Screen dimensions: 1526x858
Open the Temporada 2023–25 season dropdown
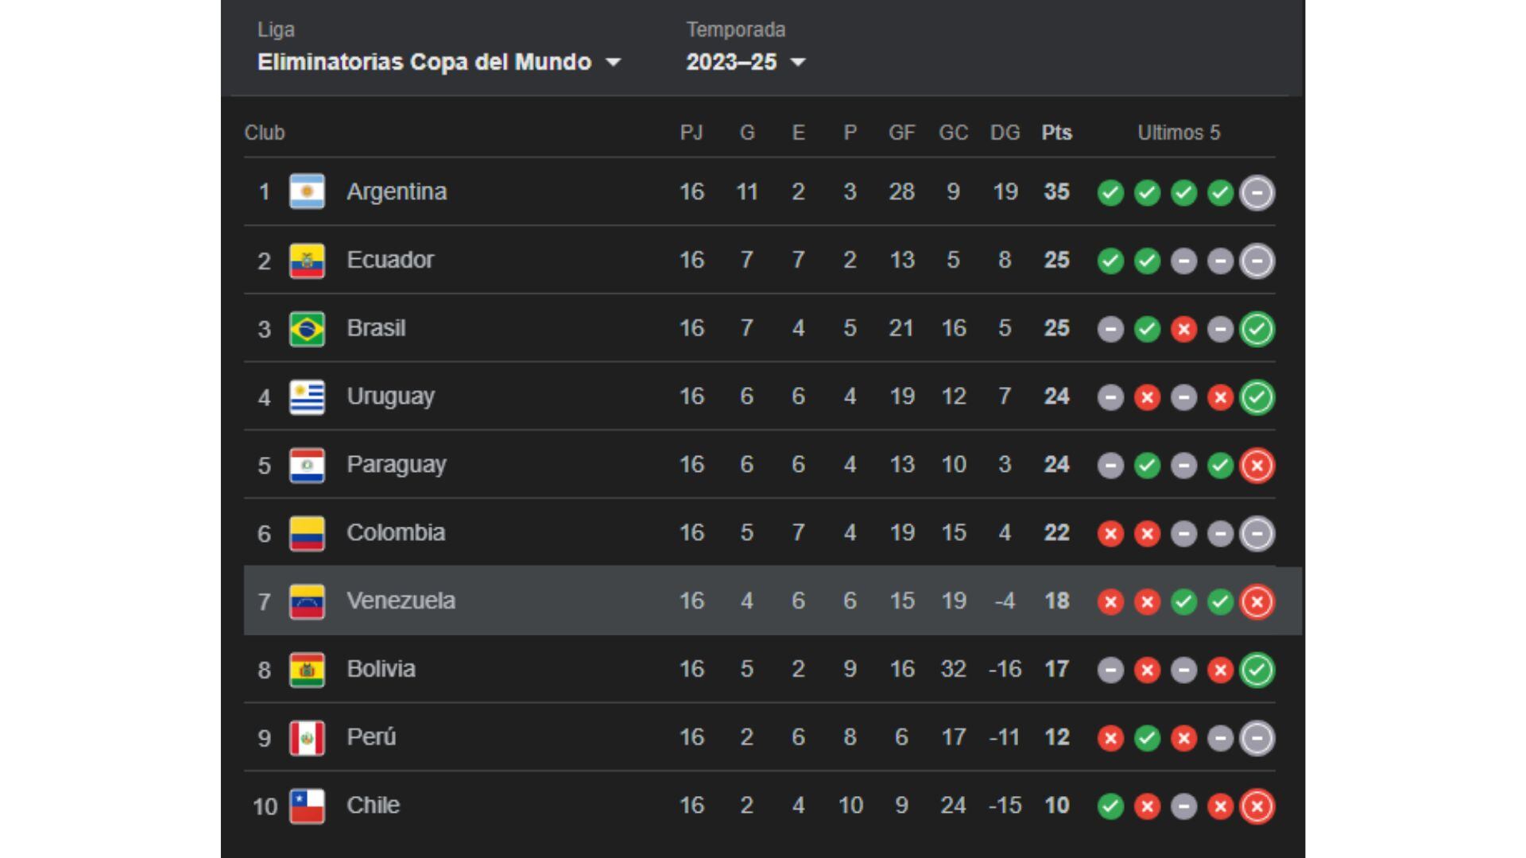point(731,63)
